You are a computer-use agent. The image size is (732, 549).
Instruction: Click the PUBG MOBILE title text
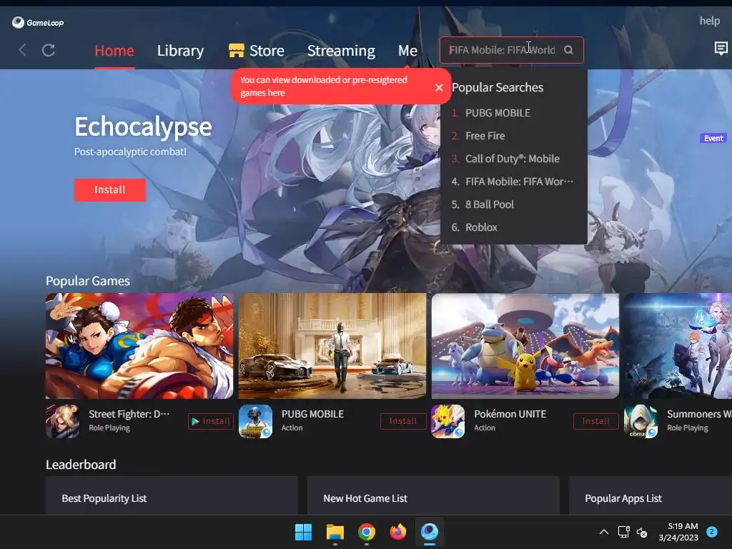coord(312,414)
